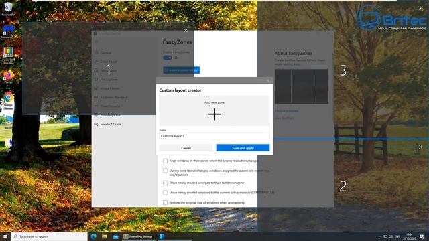Click the volume icon in system tray

(x=391, y=236)
